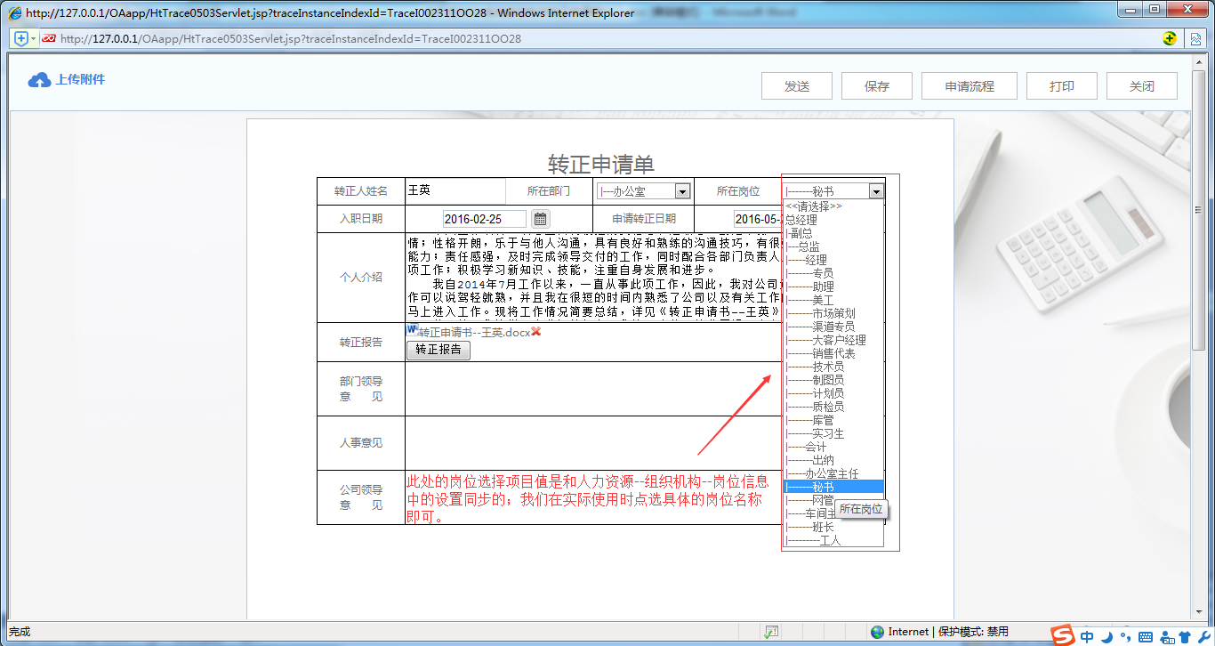Click the 发送 send button
The width and height of the screenshot is (1215, 646).
pos(796,86)
